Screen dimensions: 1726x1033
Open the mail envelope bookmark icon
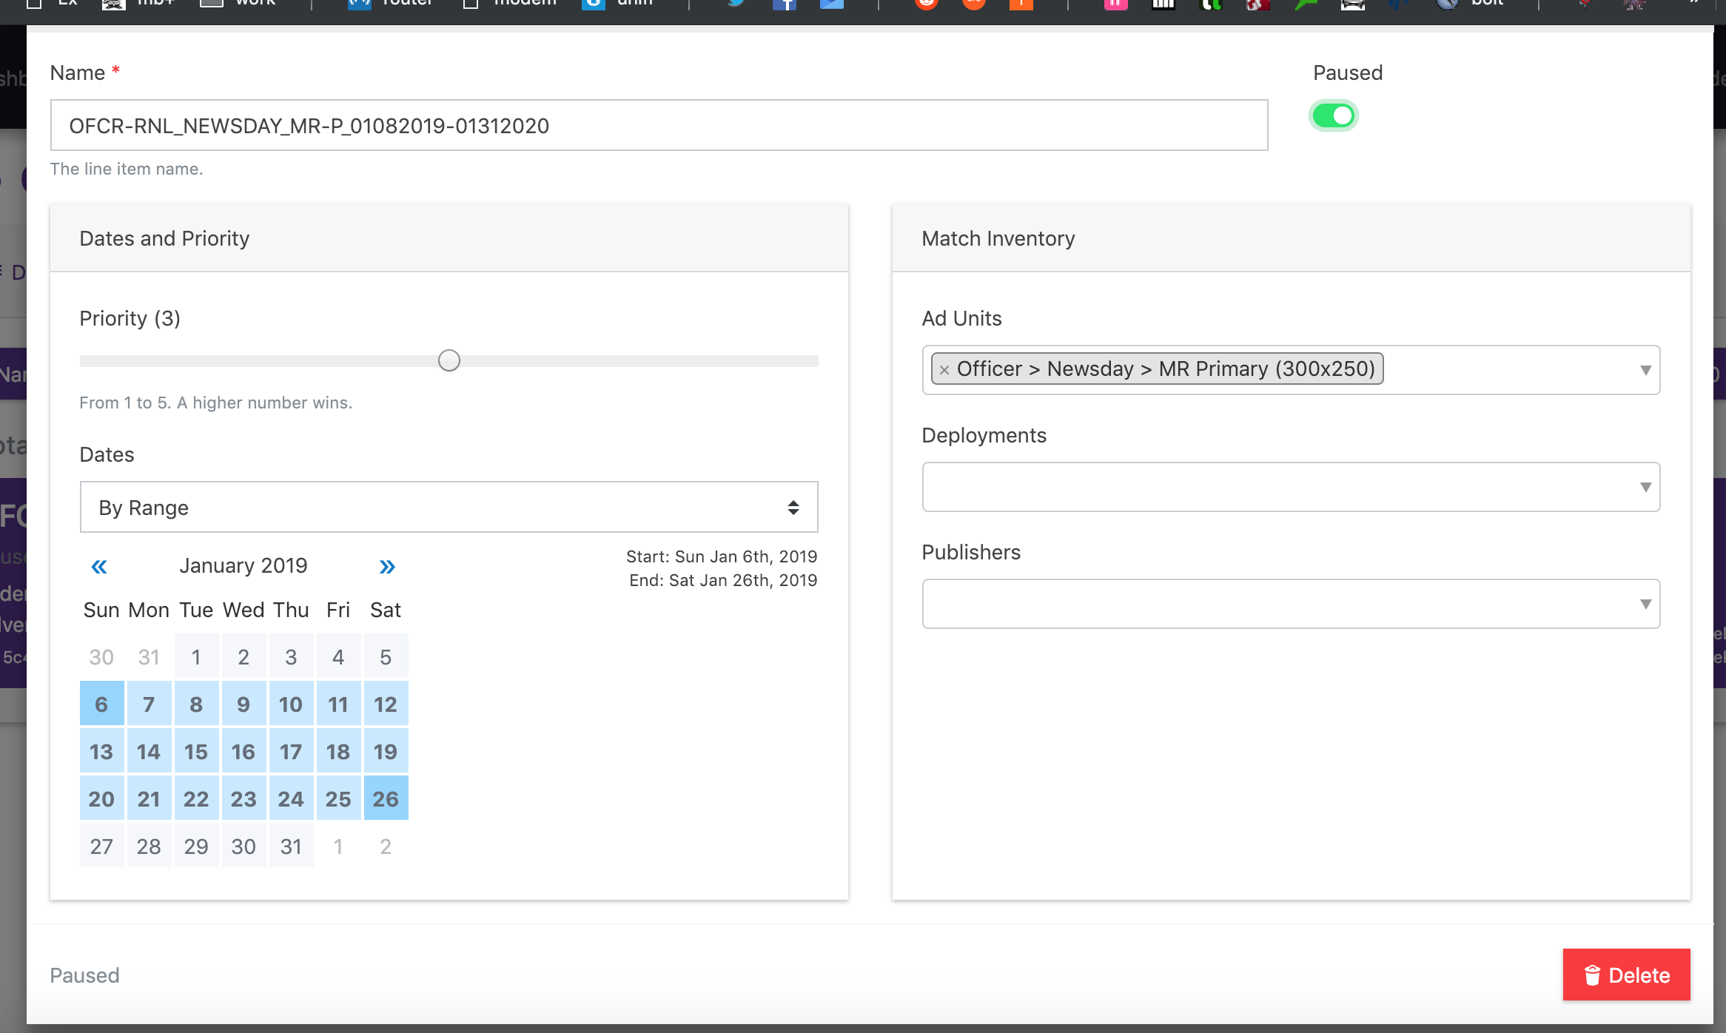(831, 4)
